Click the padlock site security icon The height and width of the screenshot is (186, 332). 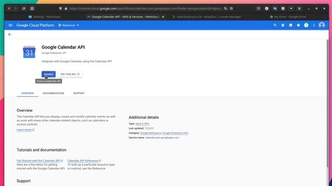coord(66,8)
